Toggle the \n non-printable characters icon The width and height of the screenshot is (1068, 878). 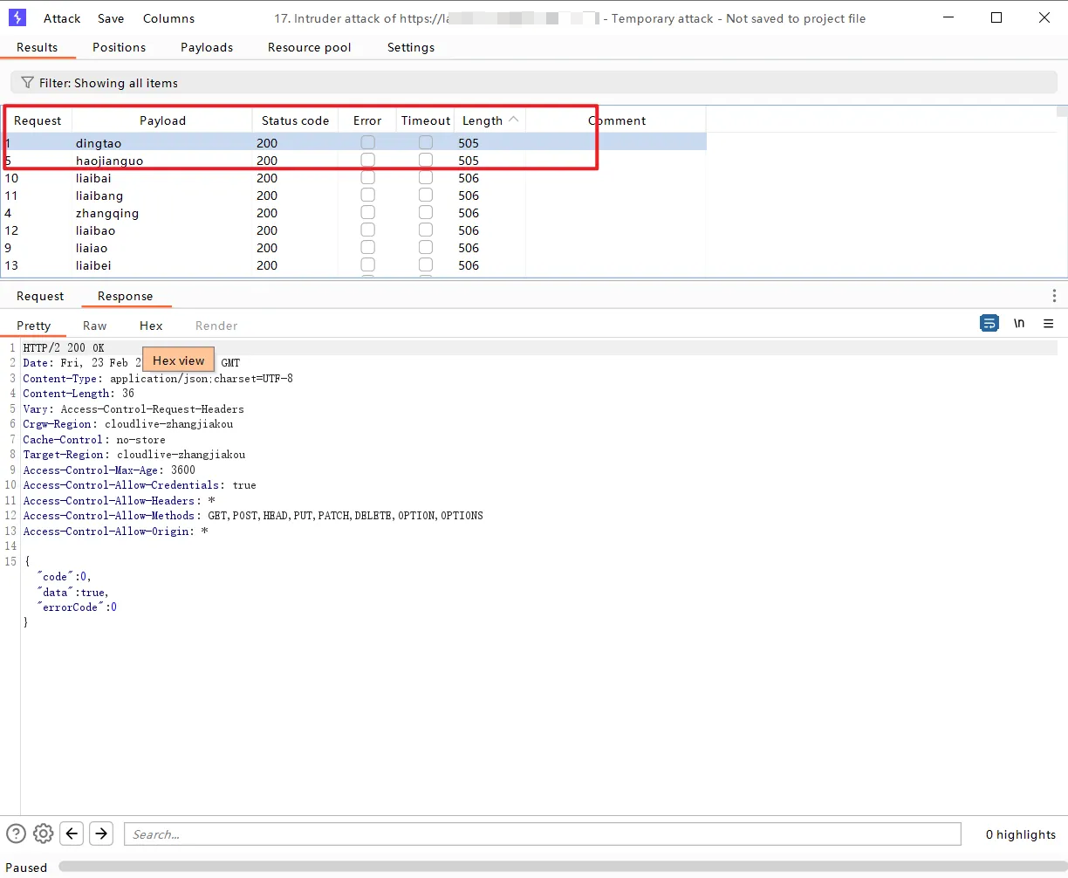[1018, 324]
